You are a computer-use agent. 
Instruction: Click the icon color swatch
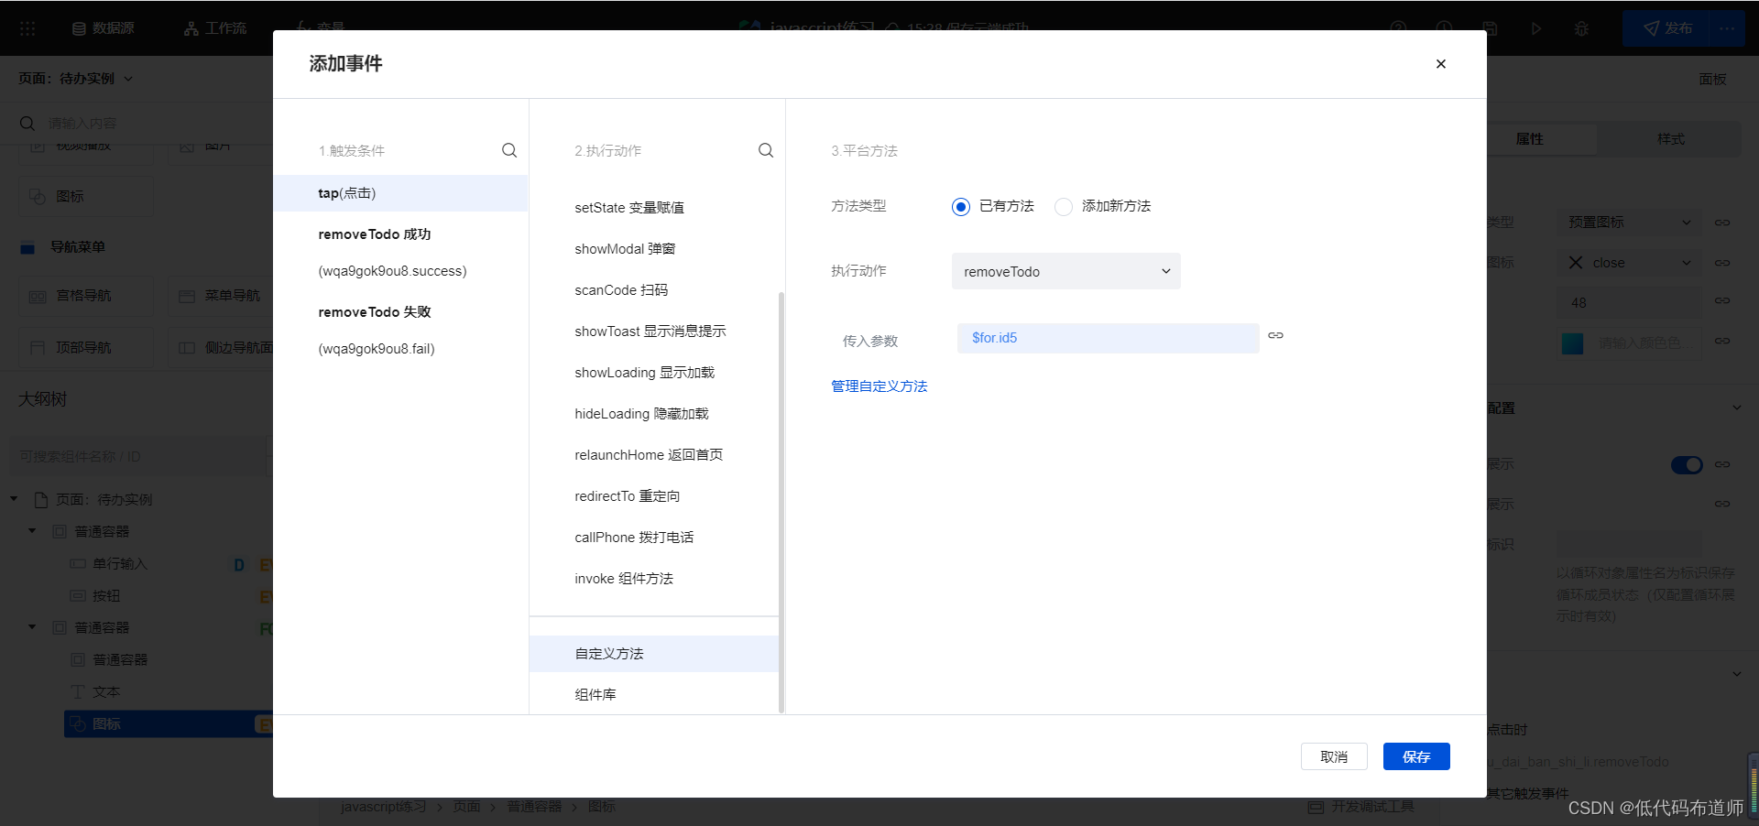(1573, 343)
